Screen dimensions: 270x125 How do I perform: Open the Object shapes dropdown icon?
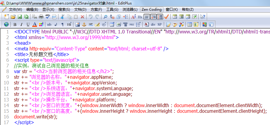point(181,24)
